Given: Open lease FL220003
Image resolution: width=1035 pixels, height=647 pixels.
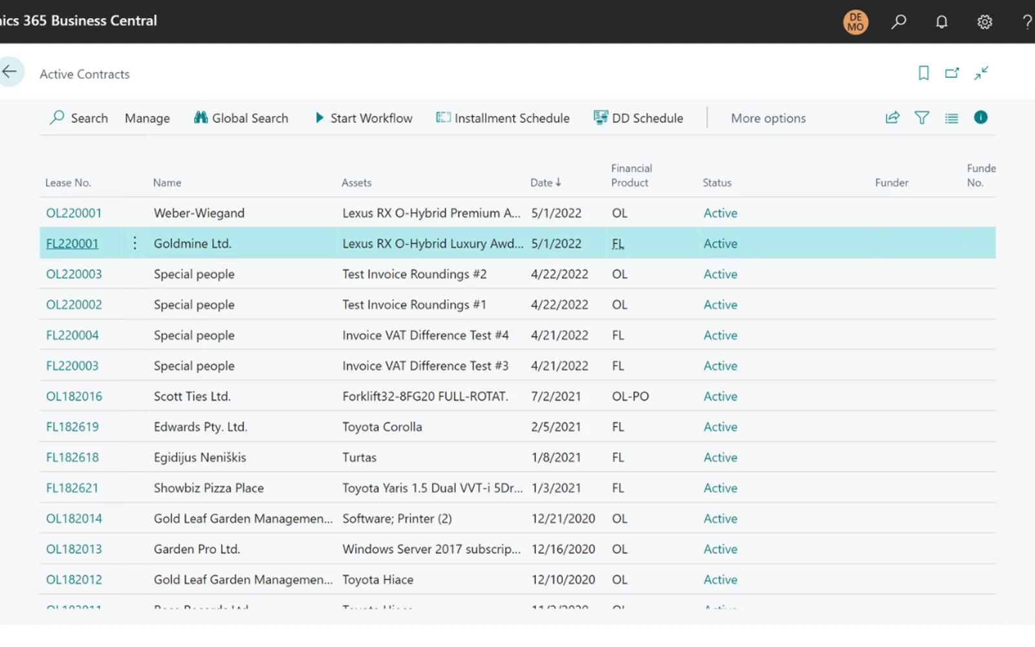Looking at the screenshot, I should 72,366.
